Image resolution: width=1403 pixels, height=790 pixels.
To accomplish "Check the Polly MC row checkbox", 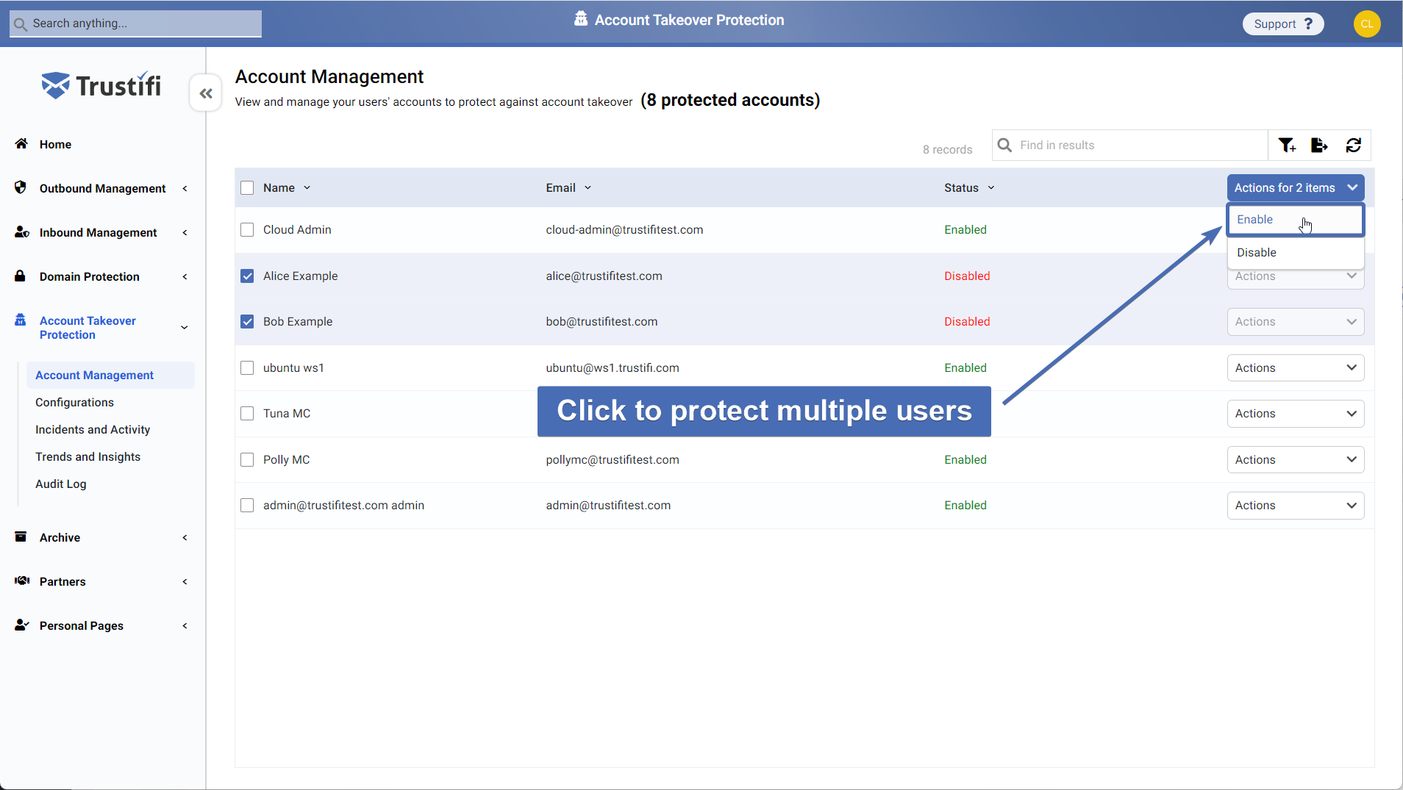I will click(x=247, y=459).
